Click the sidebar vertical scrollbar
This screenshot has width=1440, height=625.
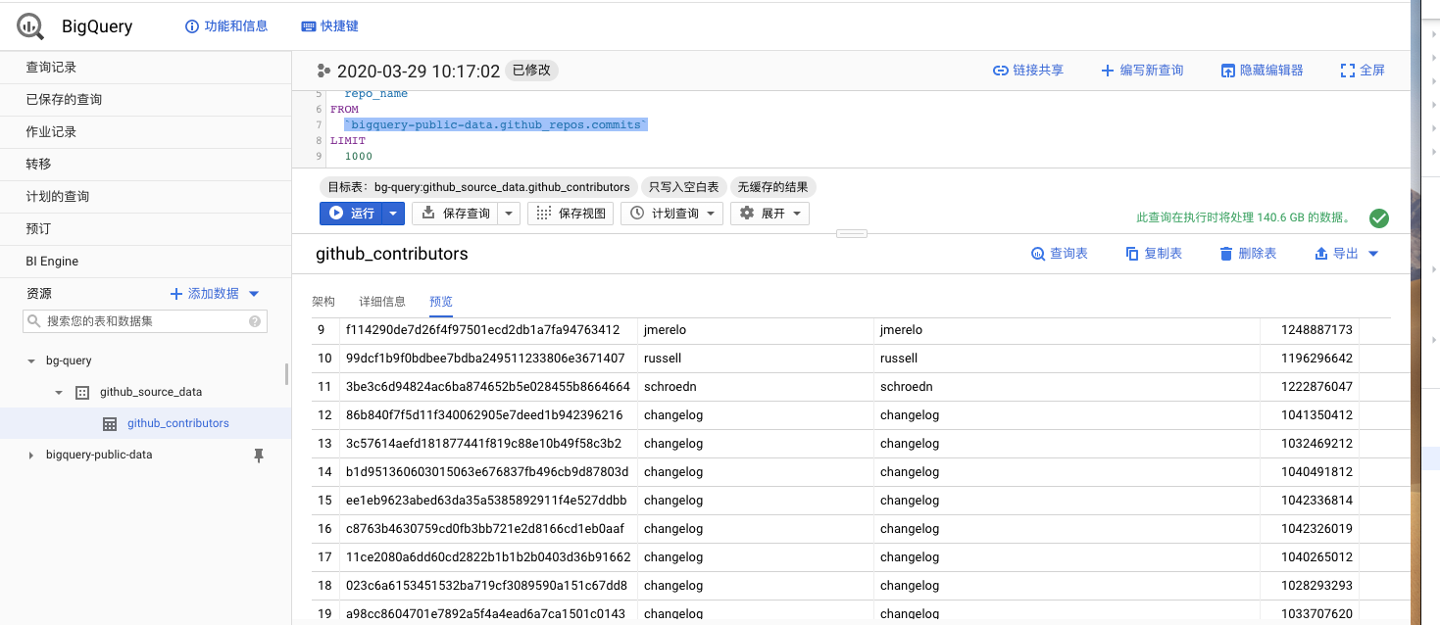(286, 374)
